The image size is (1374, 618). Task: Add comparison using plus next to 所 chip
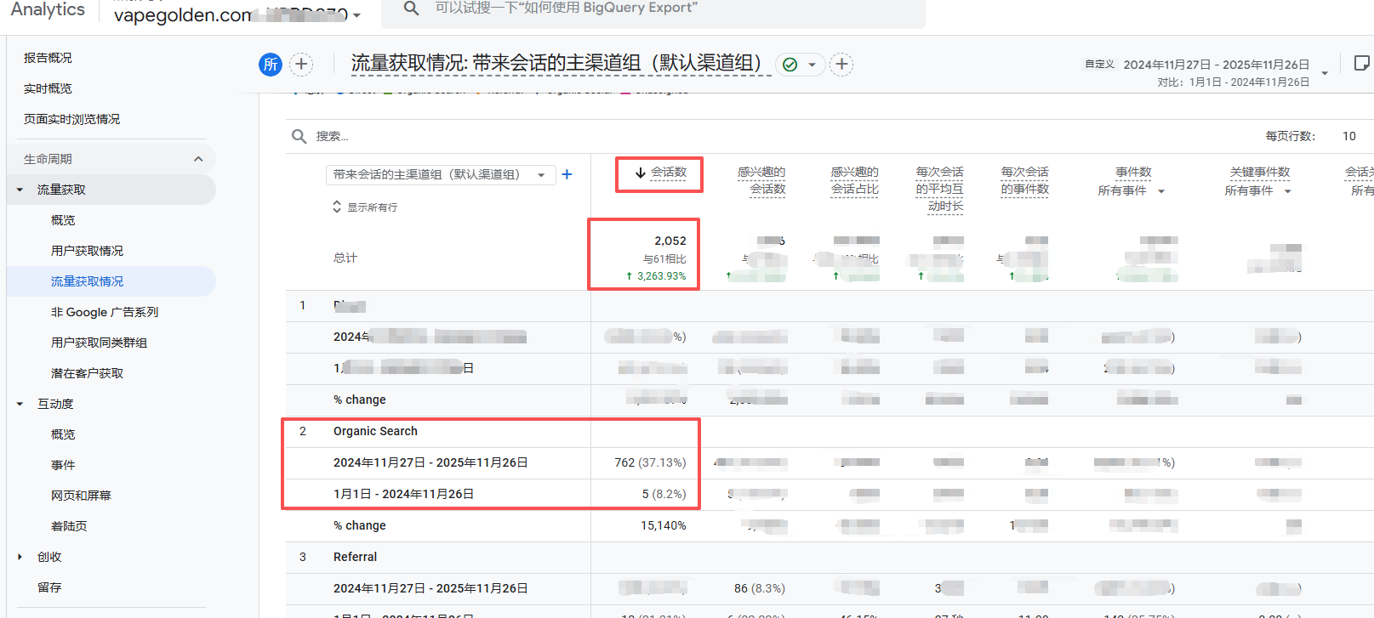[301, 65]
